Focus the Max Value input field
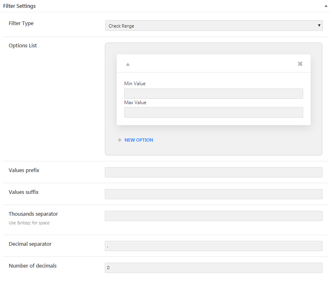The image size is (330, 282). pyautogui.click(x=213, y=112)
